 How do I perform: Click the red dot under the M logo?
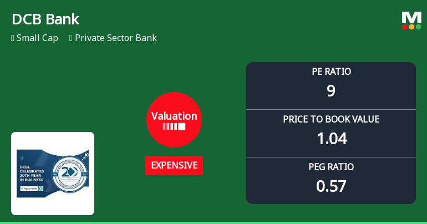coord(405,27)
